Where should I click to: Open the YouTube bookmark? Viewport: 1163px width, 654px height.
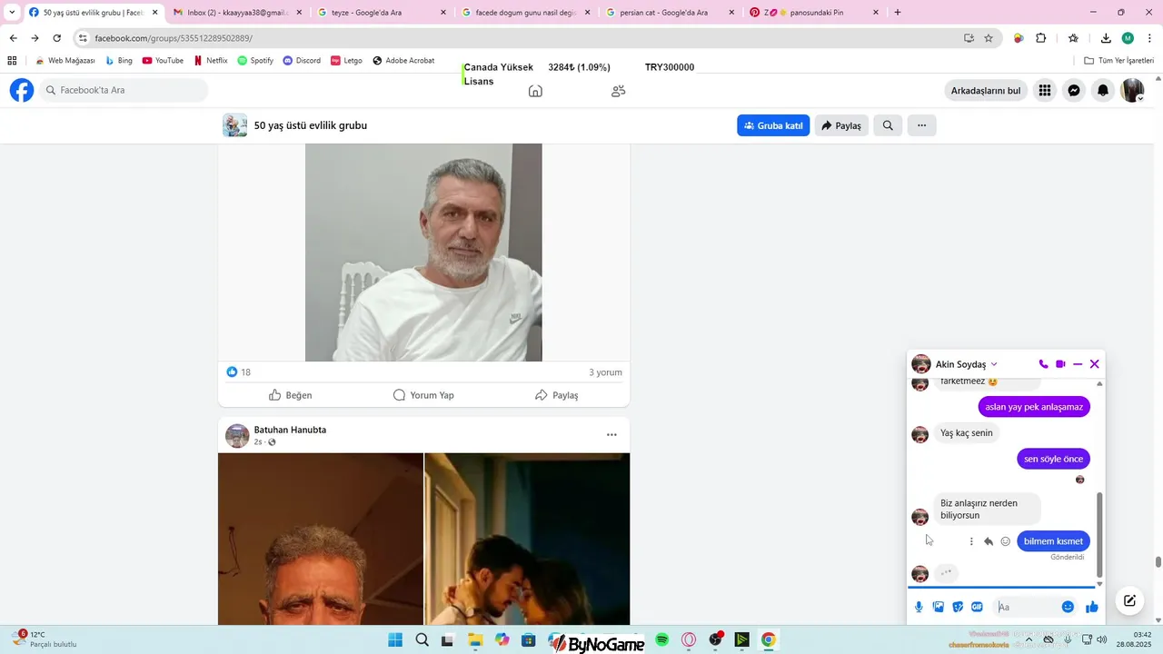(163, 61)
